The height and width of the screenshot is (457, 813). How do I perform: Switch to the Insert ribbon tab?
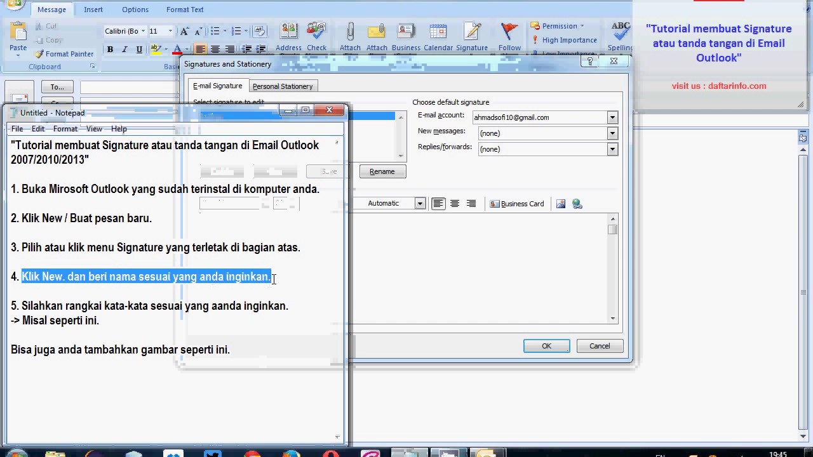[93, 10]
